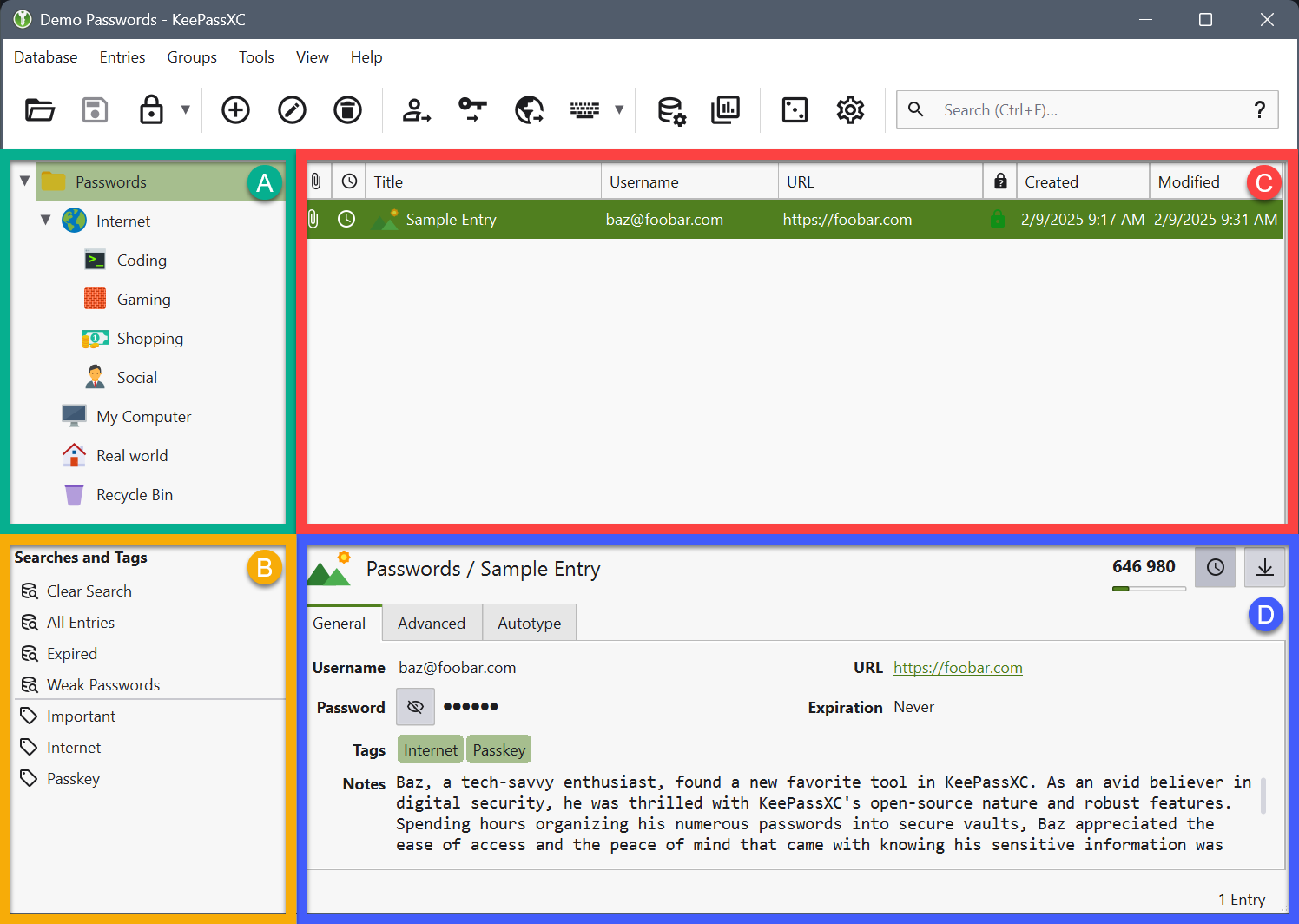Switch to the Advanced tab
This screenshot has width=1299, height=924.
click(x=432, y=623)
